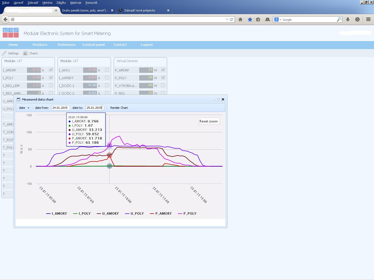Click the blue bookmark star icon
The image size is (374, 280).
(250, 19)
